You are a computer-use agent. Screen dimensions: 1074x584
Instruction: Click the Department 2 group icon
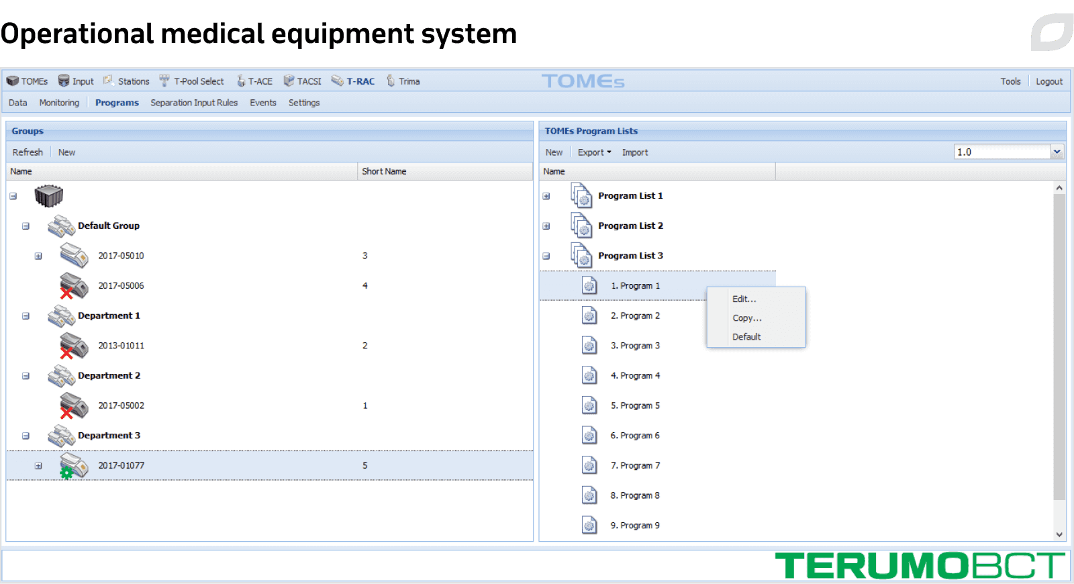[61, 376]
